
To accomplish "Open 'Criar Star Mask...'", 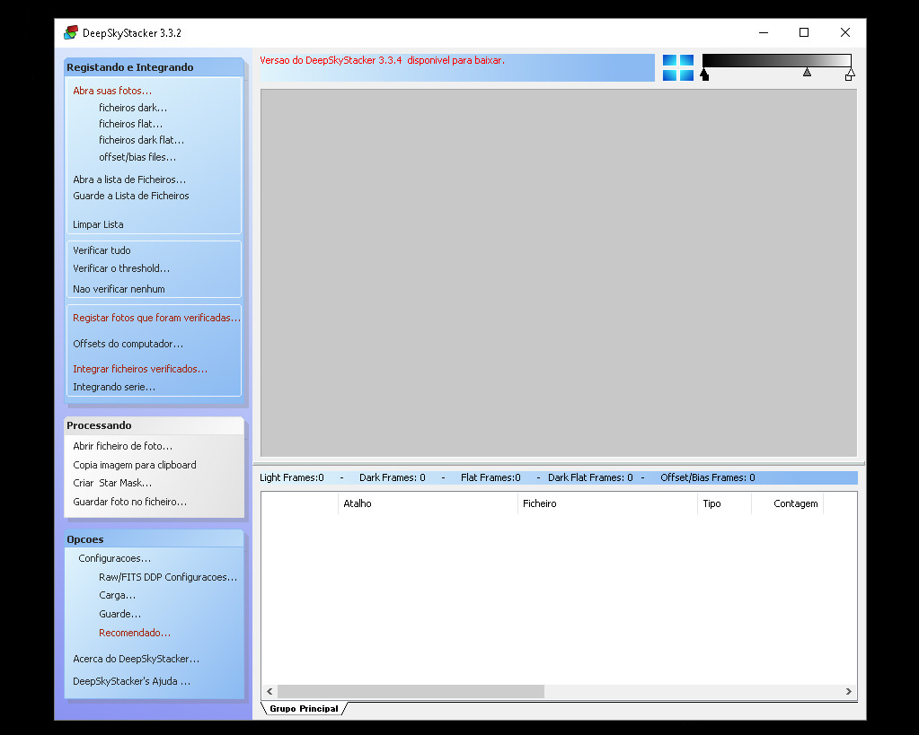I will click(112, 483).
